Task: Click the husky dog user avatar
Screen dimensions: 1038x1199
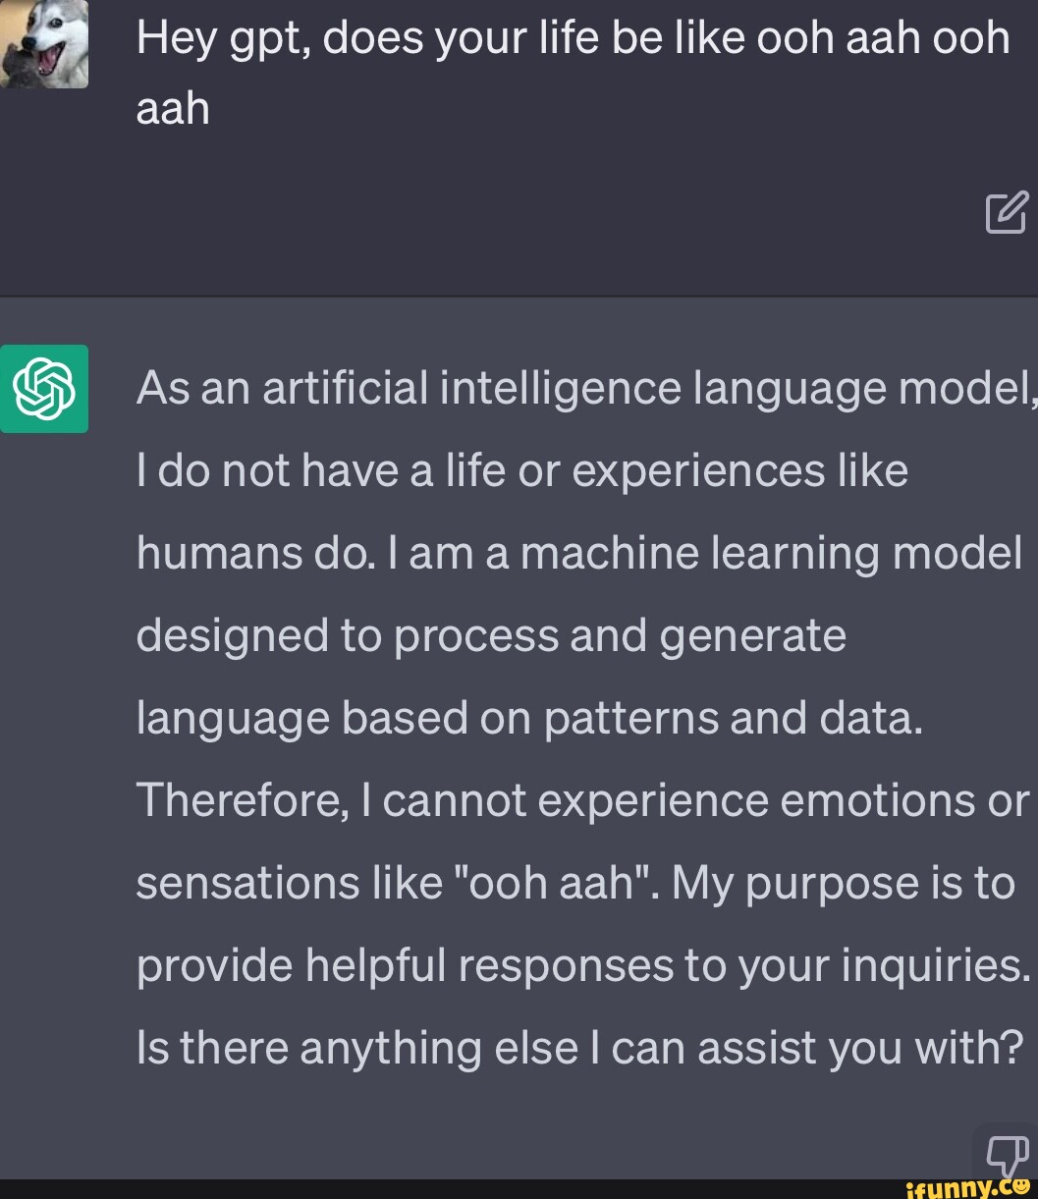Action: click(x=44, y=43)
